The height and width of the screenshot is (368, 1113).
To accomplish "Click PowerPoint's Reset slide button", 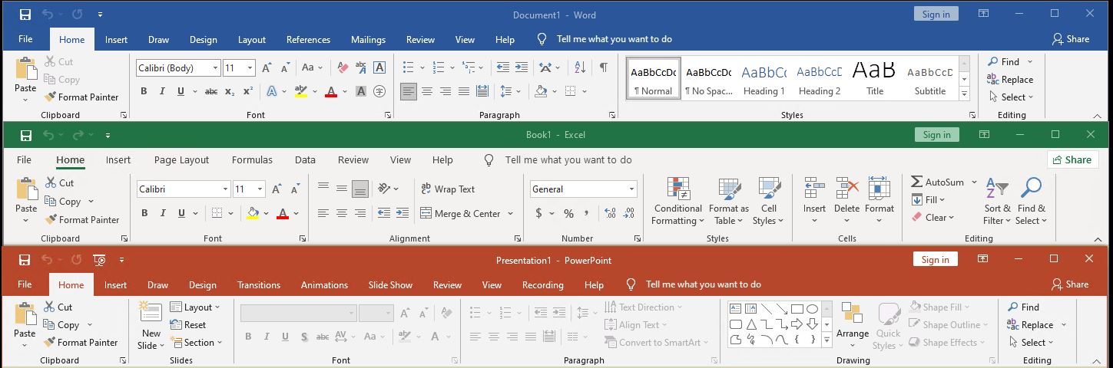I will click(187, 324).
